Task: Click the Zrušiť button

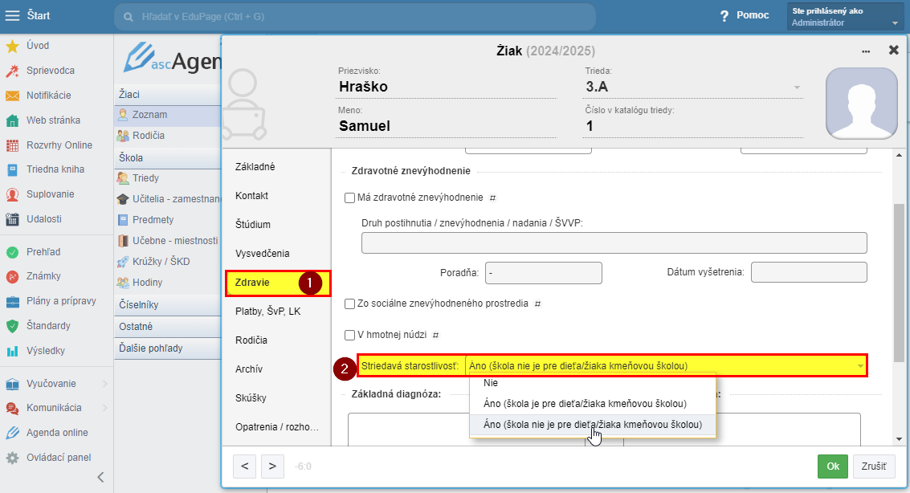Action: coord(874,467)
